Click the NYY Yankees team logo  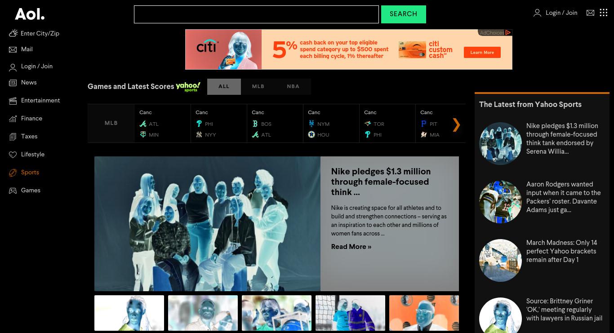coord(199,134)
